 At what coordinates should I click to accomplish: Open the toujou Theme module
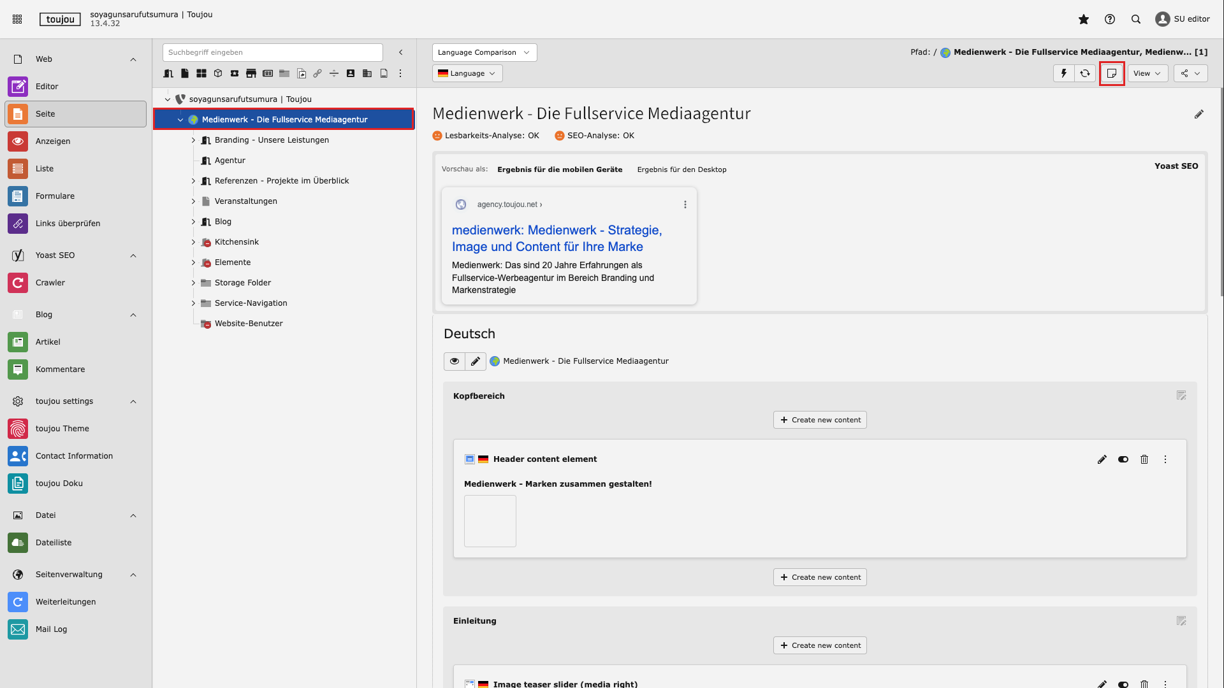click(75, 429)
